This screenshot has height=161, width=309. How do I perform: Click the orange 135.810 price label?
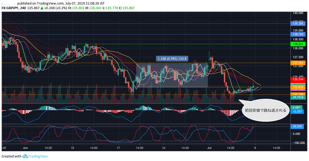[x=298, y=87]
